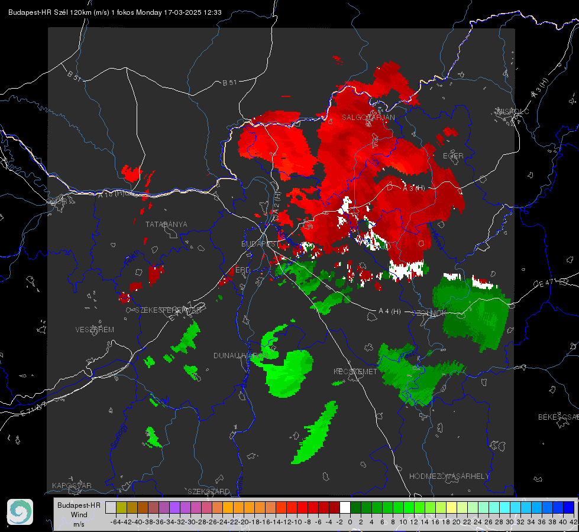Select the dark green swatch between 0 and 2
The width and height of the screenshot is (579, 532).
tap(355, 508)
